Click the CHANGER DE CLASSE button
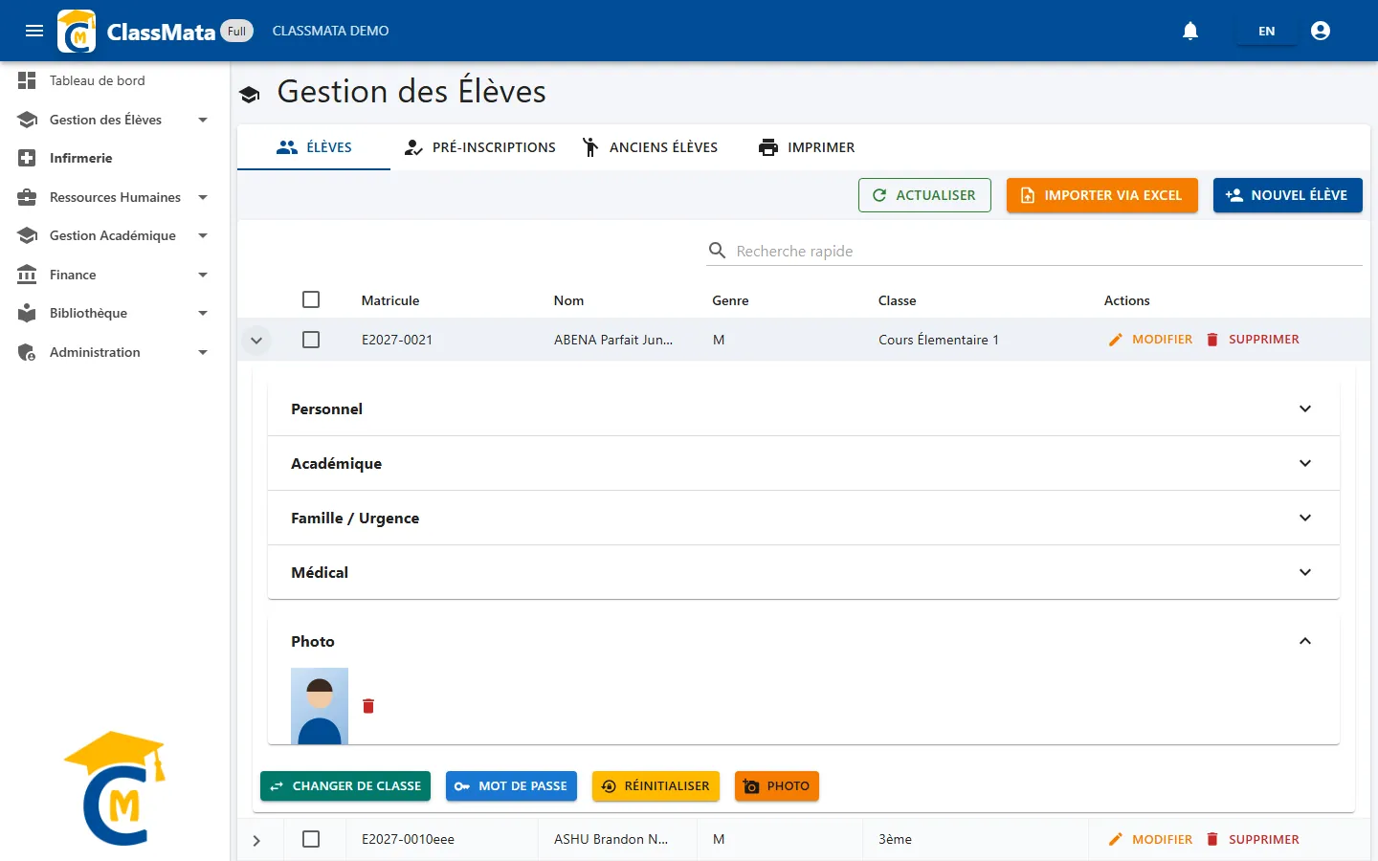The width and height of the screenshot is (1378, 861). [345, 786]
